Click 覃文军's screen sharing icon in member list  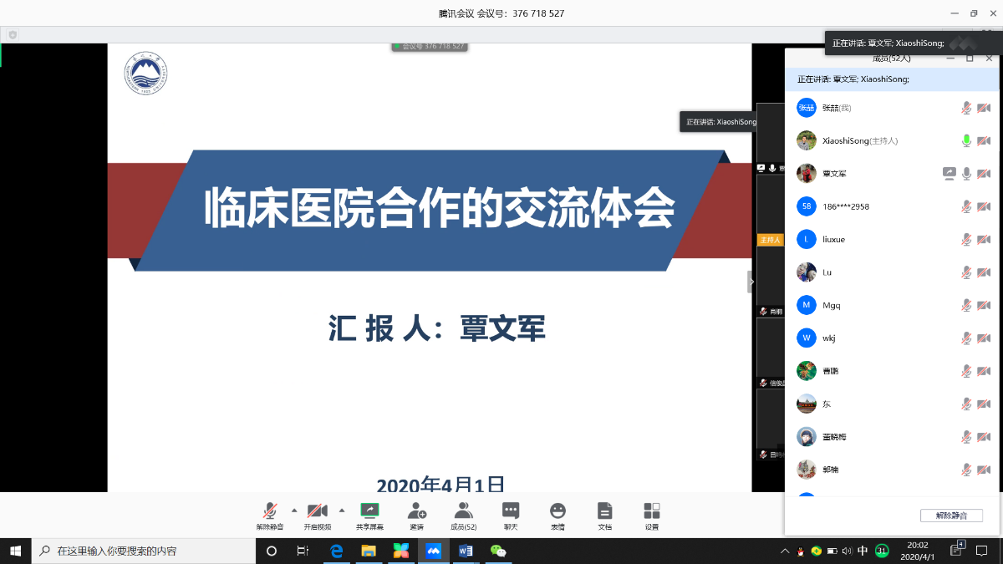click(950, 174)
